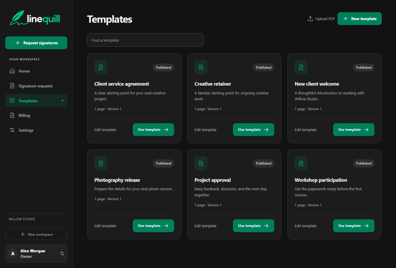Click the Signature requests document icon

click(x=12, y=86)
